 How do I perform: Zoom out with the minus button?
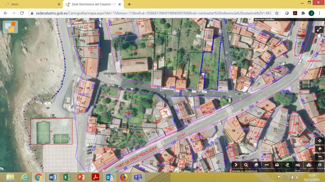[x=320, y=156]
